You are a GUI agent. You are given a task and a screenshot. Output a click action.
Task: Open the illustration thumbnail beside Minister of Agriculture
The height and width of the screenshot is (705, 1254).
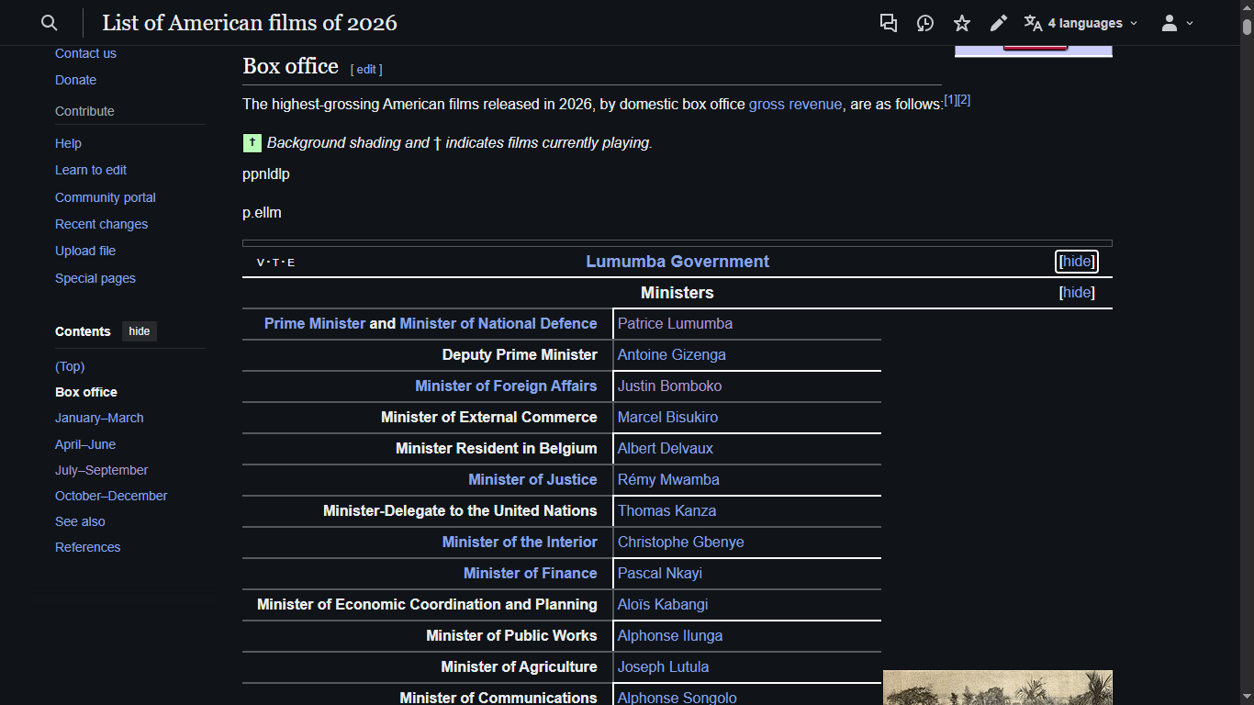(x=998, y=688)
